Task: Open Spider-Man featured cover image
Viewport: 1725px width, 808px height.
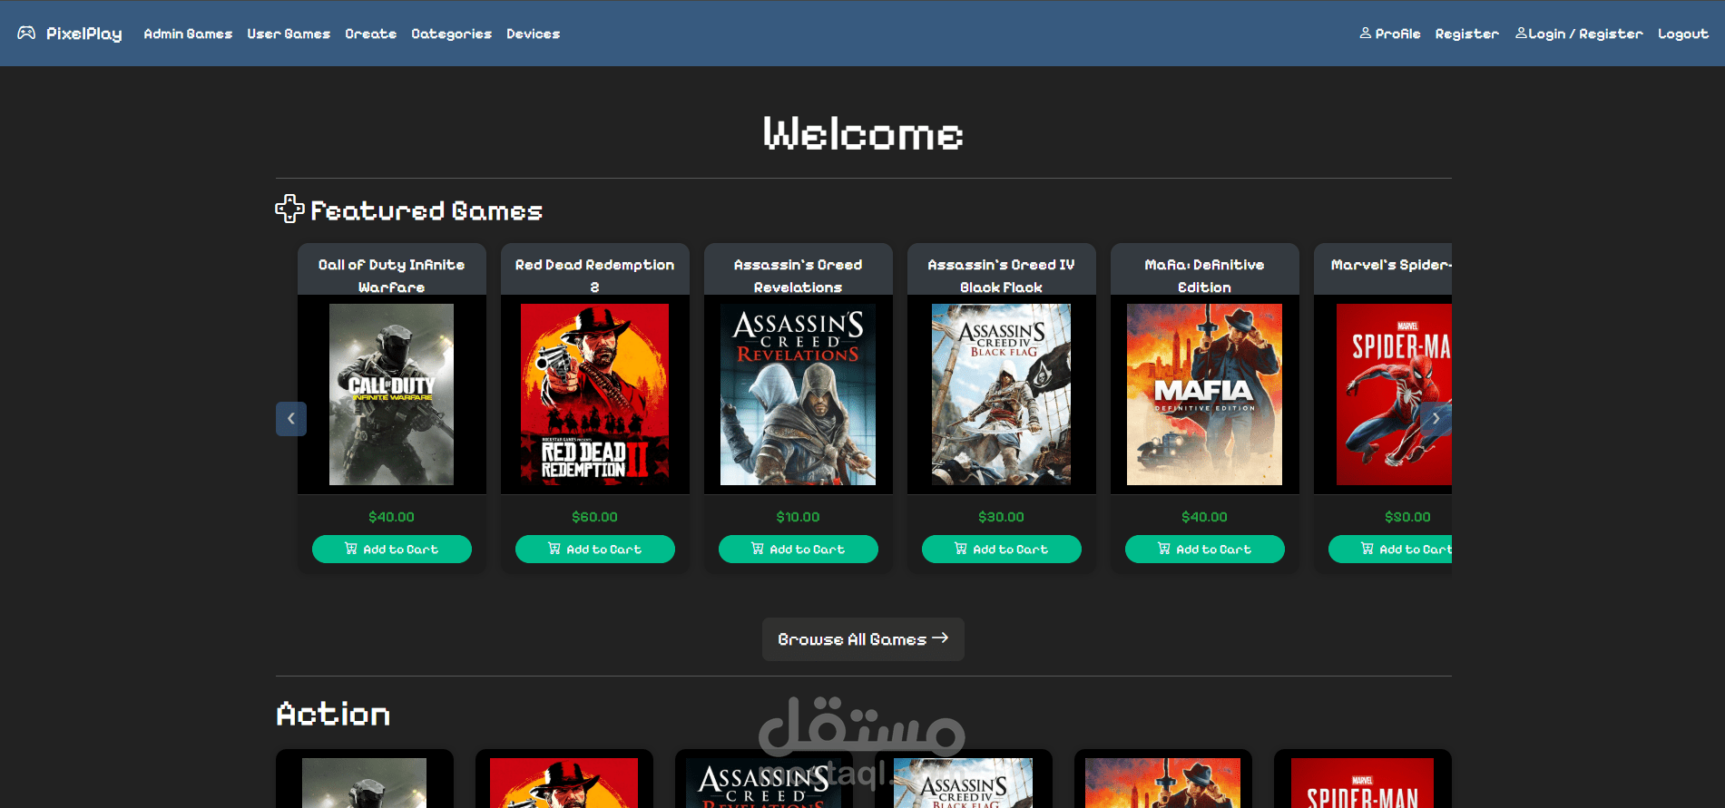Action: point(1394,394)
